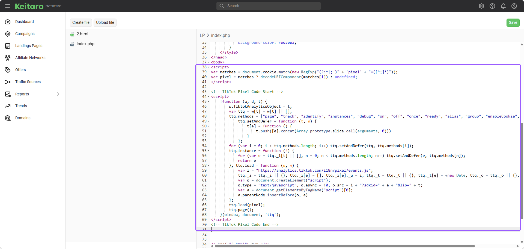Open the notifications bell
The width and height of the screenshot is (524, 249).
click(x=503, y=6)
